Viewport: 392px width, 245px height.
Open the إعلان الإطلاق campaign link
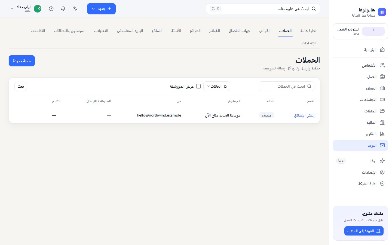(304, 115)
